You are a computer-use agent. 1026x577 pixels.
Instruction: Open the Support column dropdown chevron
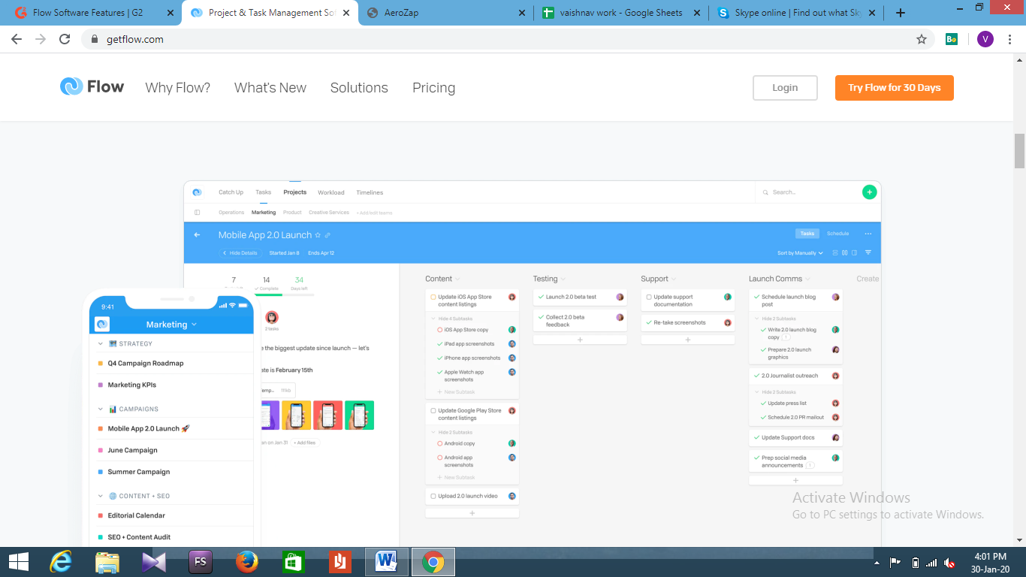click(674, 279)
